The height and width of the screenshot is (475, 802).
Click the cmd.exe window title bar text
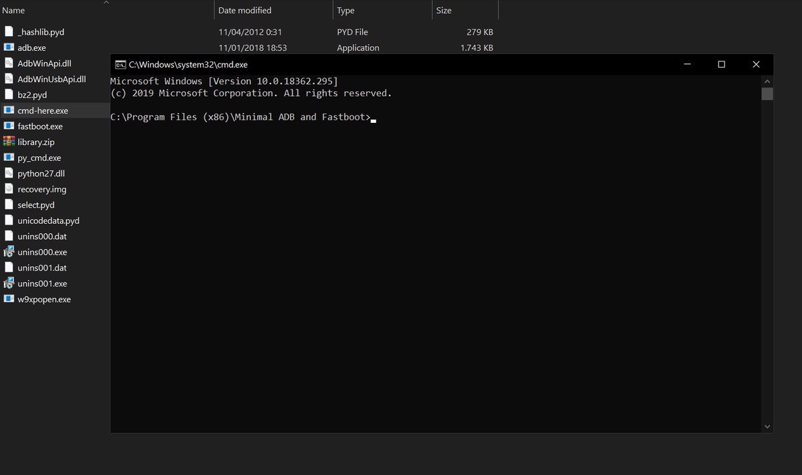188,65
